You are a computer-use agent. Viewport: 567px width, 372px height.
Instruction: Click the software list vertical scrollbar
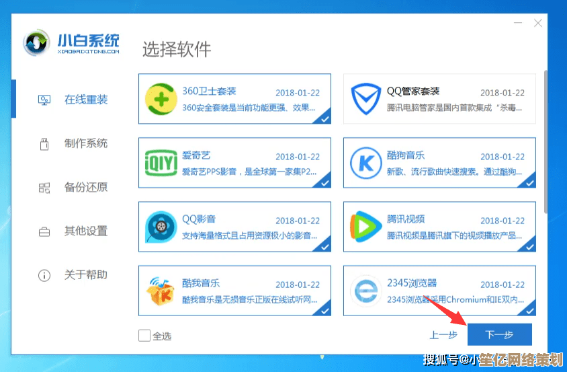546,142
